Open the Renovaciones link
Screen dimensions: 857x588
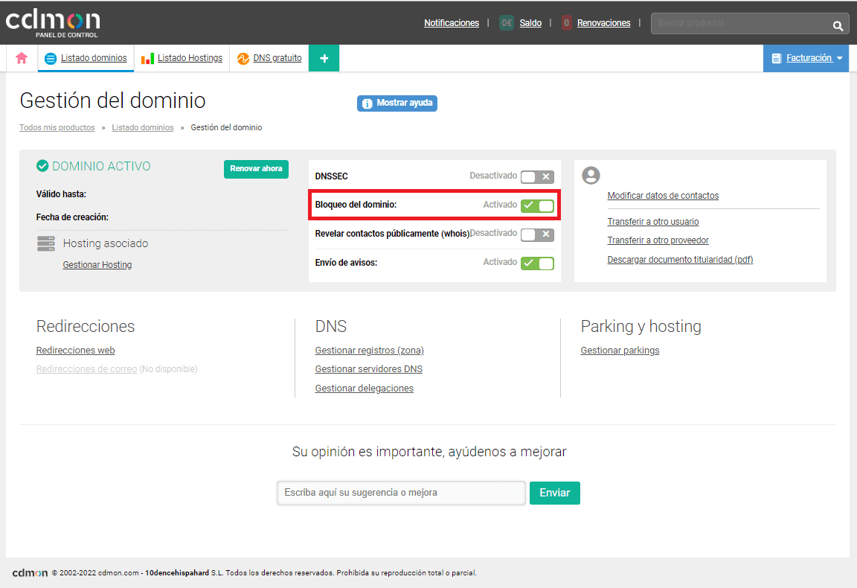point(603,23)
